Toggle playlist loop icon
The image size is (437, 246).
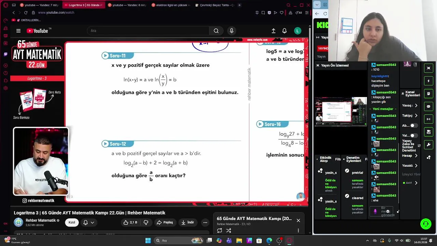(x=220, y=231)
